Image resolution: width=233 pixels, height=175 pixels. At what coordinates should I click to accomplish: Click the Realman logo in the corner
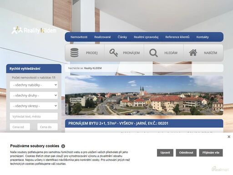(x=220, y=169)
